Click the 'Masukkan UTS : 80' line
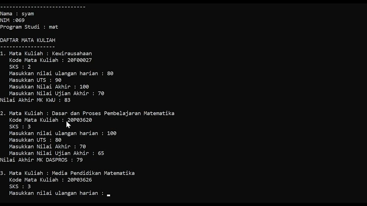Viewport: 367px width, 206px height. pos(35,140)
